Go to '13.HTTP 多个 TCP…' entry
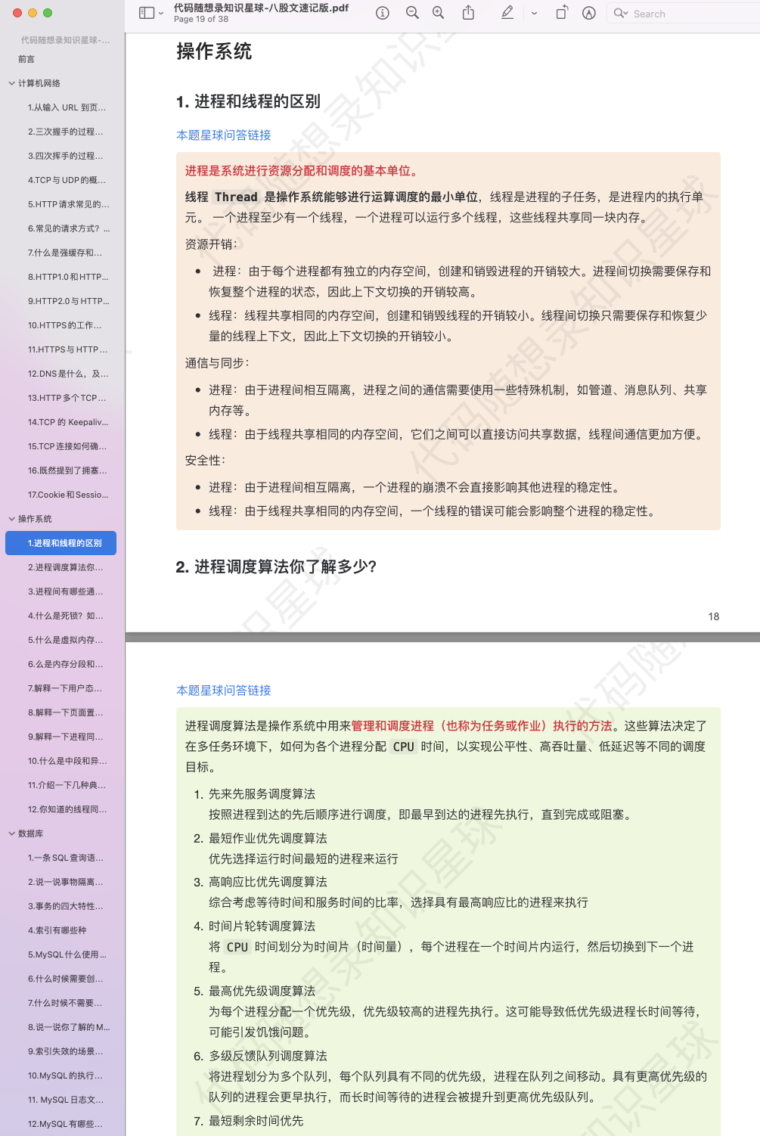The image size is (760, 1136). pyautogui.click(x=67, y=398)
